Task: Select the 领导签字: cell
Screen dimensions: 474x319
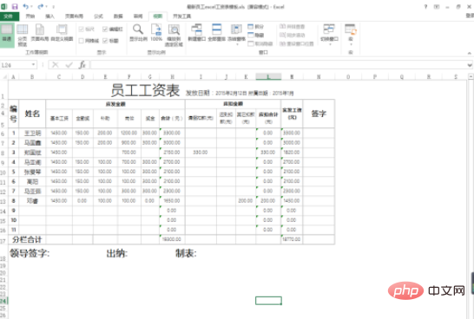Action: pos(30,253)
